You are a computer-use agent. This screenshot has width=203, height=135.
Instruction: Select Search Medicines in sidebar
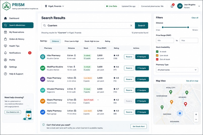(x=18, y=25)
